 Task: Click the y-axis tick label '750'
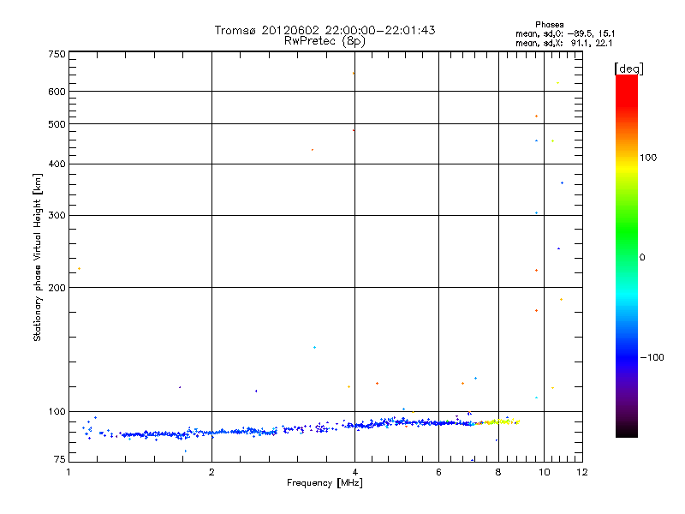click(57, 54)
